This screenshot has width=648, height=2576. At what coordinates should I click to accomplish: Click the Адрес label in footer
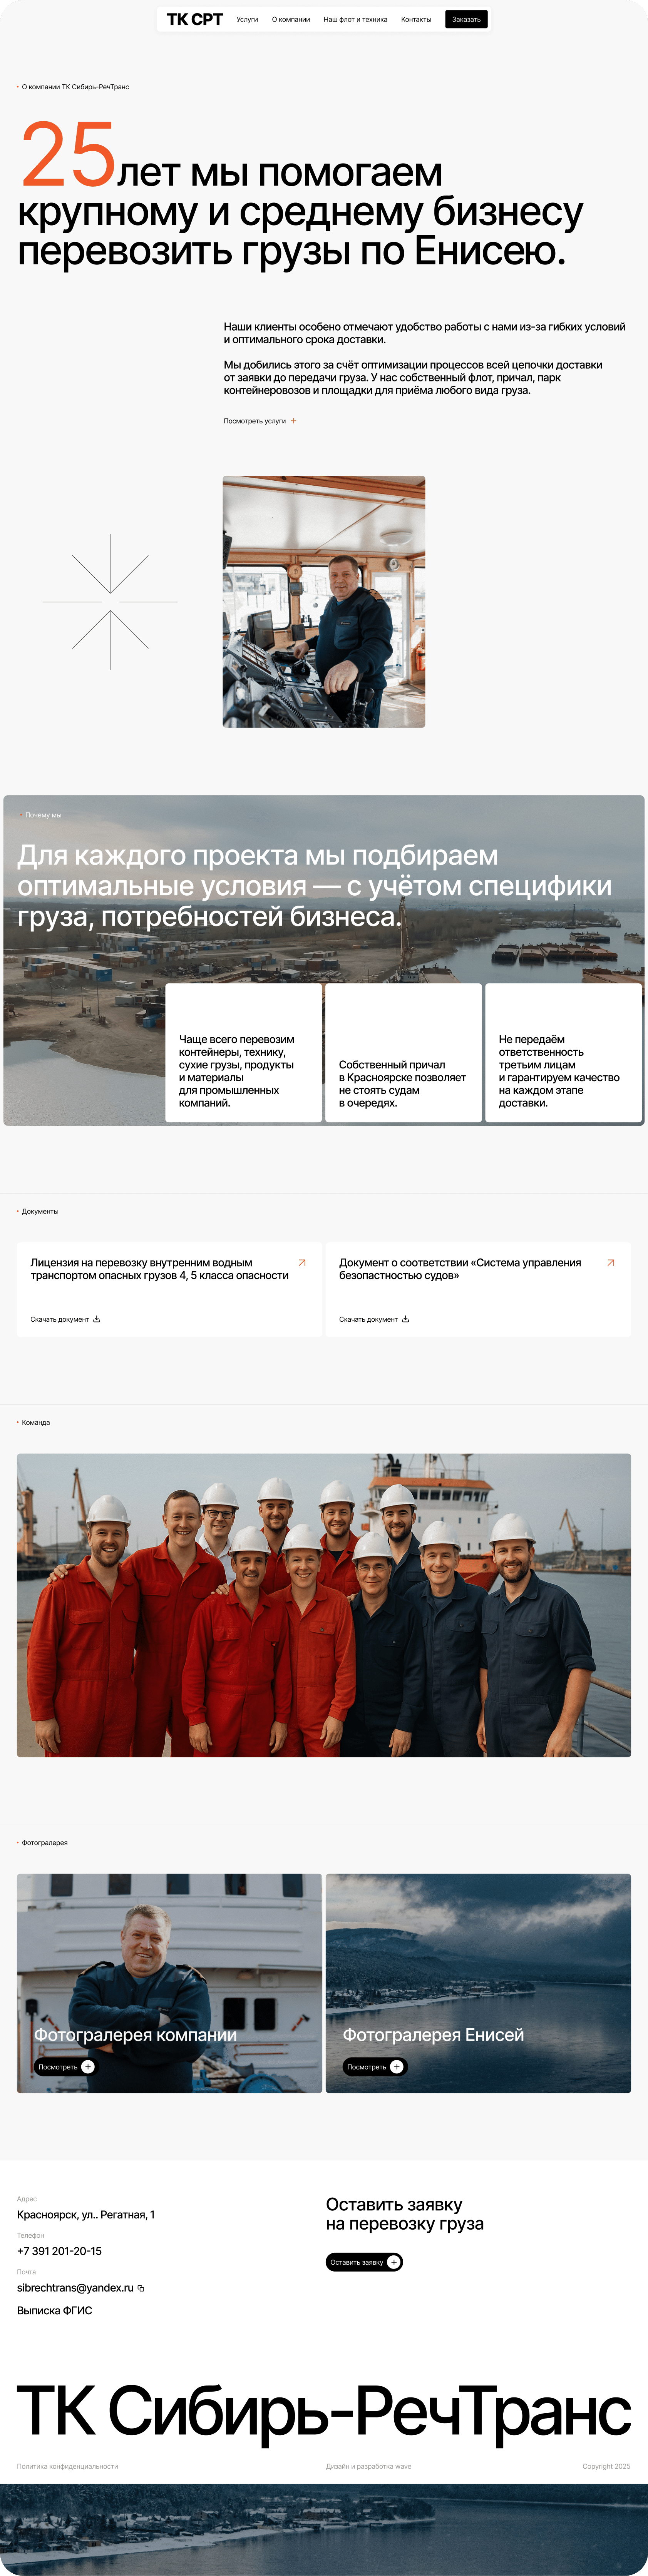coord(27,2199)
